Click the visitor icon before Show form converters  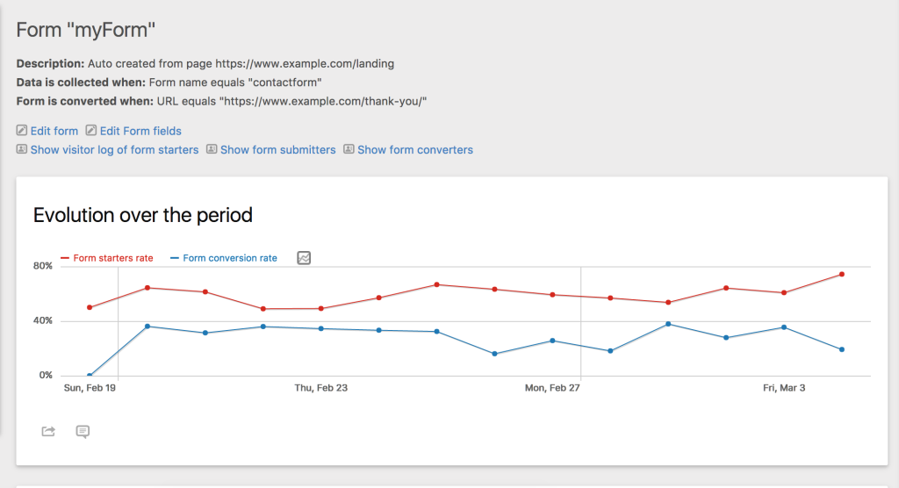point(349,150)
